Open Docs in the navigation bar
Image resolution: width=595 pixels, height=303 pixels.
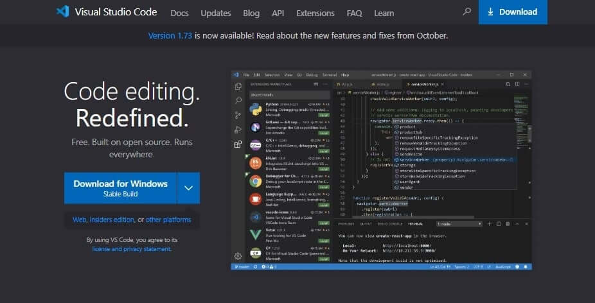[179, 13]
